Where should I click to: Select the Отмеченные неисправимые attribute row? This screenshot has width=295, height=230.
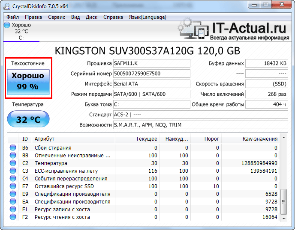tap(144, 155)
